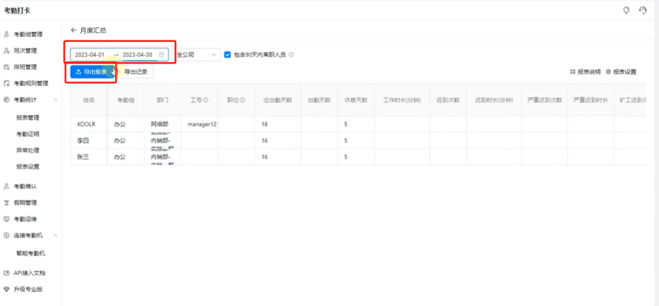This screenshot has height=306, width=659.
Task: Click the start date 2023-04-01 field
Action: tap(90, 55)
